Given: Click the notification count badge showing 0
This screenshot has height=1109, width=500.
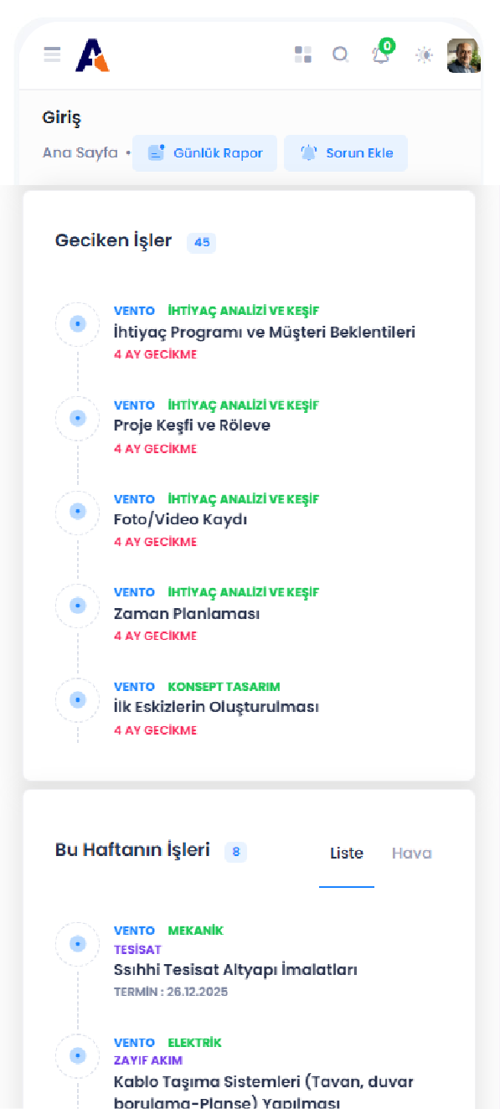Looking at the screenshot, I should (x=386, y=44).
